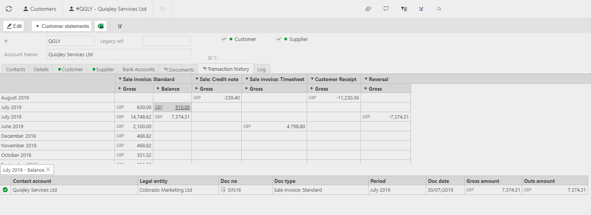Expand the Gross sub-column under Customer Receipt
The image size is (591, 215).
[312, 89]
